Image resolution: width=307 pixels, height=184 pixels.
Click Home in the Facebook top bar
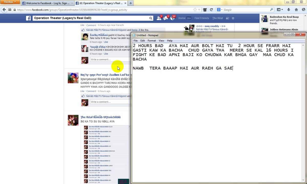point(182,18)
